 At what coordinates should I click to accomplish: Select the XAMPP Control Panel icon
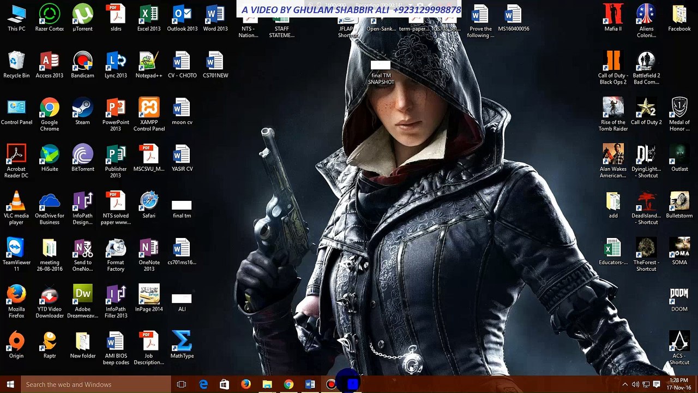(149, 109)
